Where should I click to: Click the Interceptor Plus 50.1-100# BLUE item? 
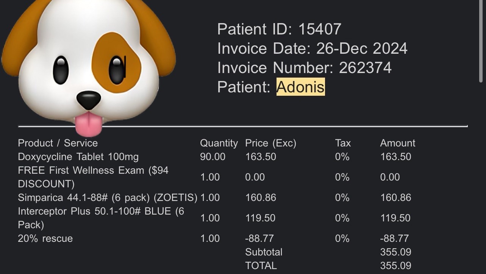pyautogui.click(x=101, y=218)
